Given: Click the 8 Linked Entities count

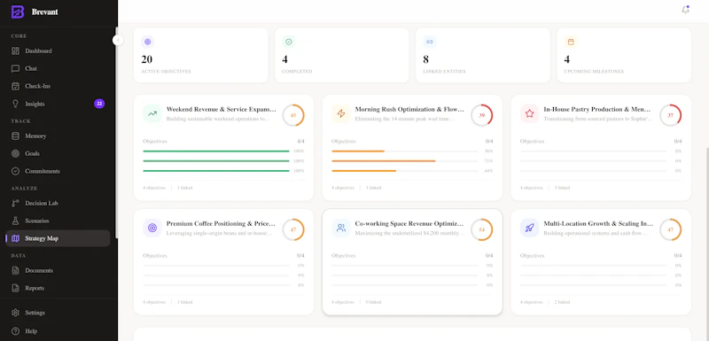Looking at the screenshot, I should [x=426, y=59].
